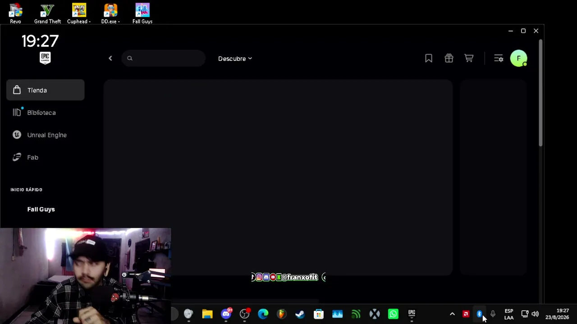Select Fall Guys desktop shortcut
Image resolution: width=577 pixels, height=324 pixels.
[142, 13]
